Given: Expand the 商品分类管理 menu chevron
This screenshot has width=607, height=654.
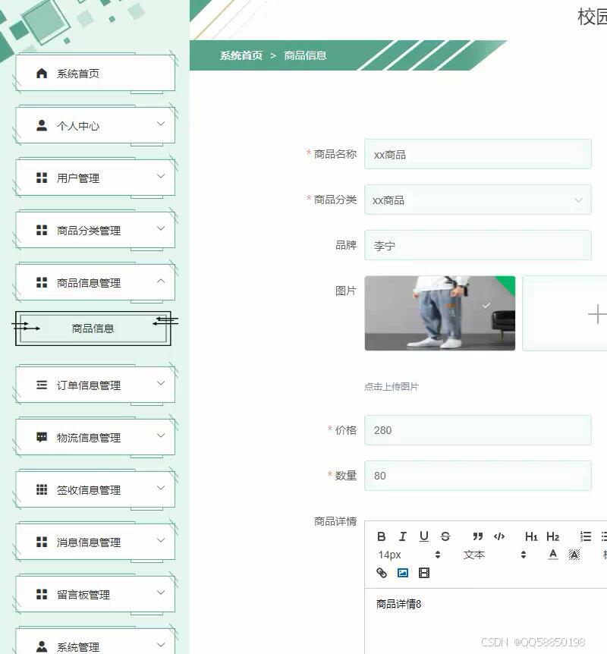Looking at the screenshot, I should [161, 228].
